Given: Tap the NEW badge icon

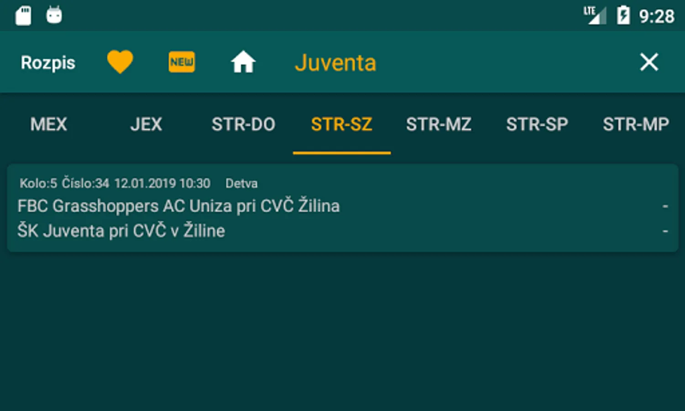Looking at the screenshot, I should tap(181, 62).
